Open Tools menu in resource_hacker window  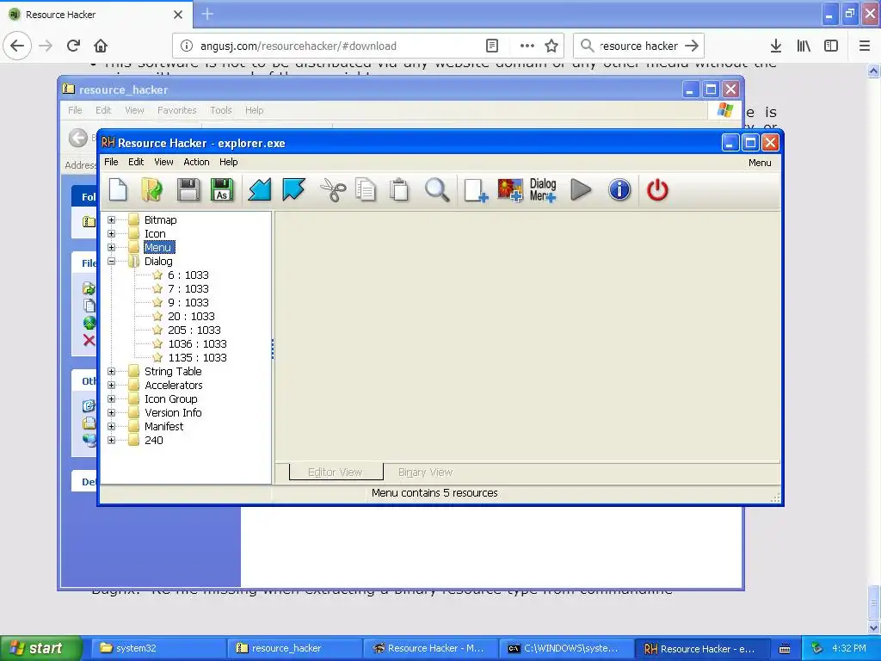221,110
